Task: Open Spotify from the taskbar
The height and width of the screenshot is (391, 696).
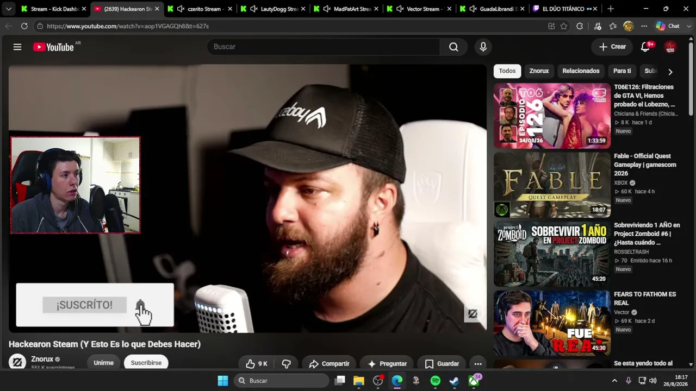Action: pos(435,381)
